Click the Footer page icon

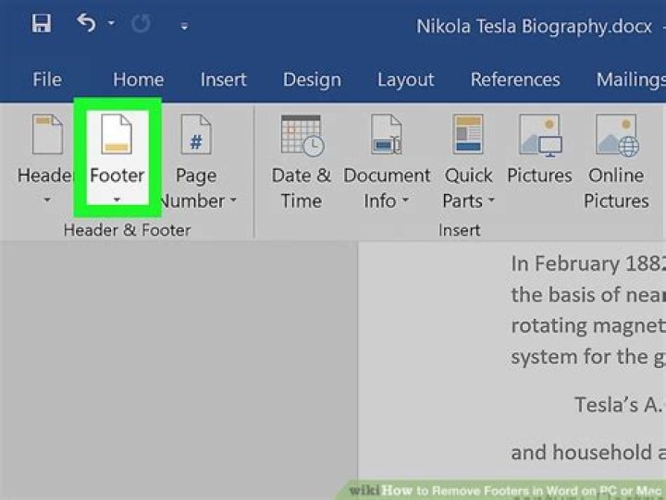pyautogui.click(x=117, y=134)
